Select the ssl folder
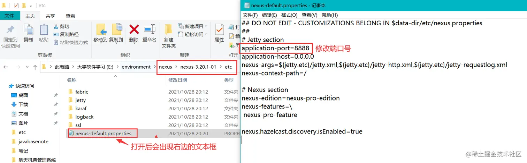The height and width of the screenshot is (163, 527). [x=78, y=125]
